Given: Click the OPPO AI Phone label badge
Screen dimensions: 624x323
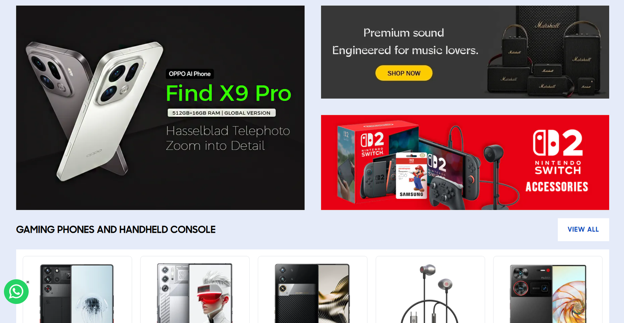Looking at the screenshot, I should [190, 74].
